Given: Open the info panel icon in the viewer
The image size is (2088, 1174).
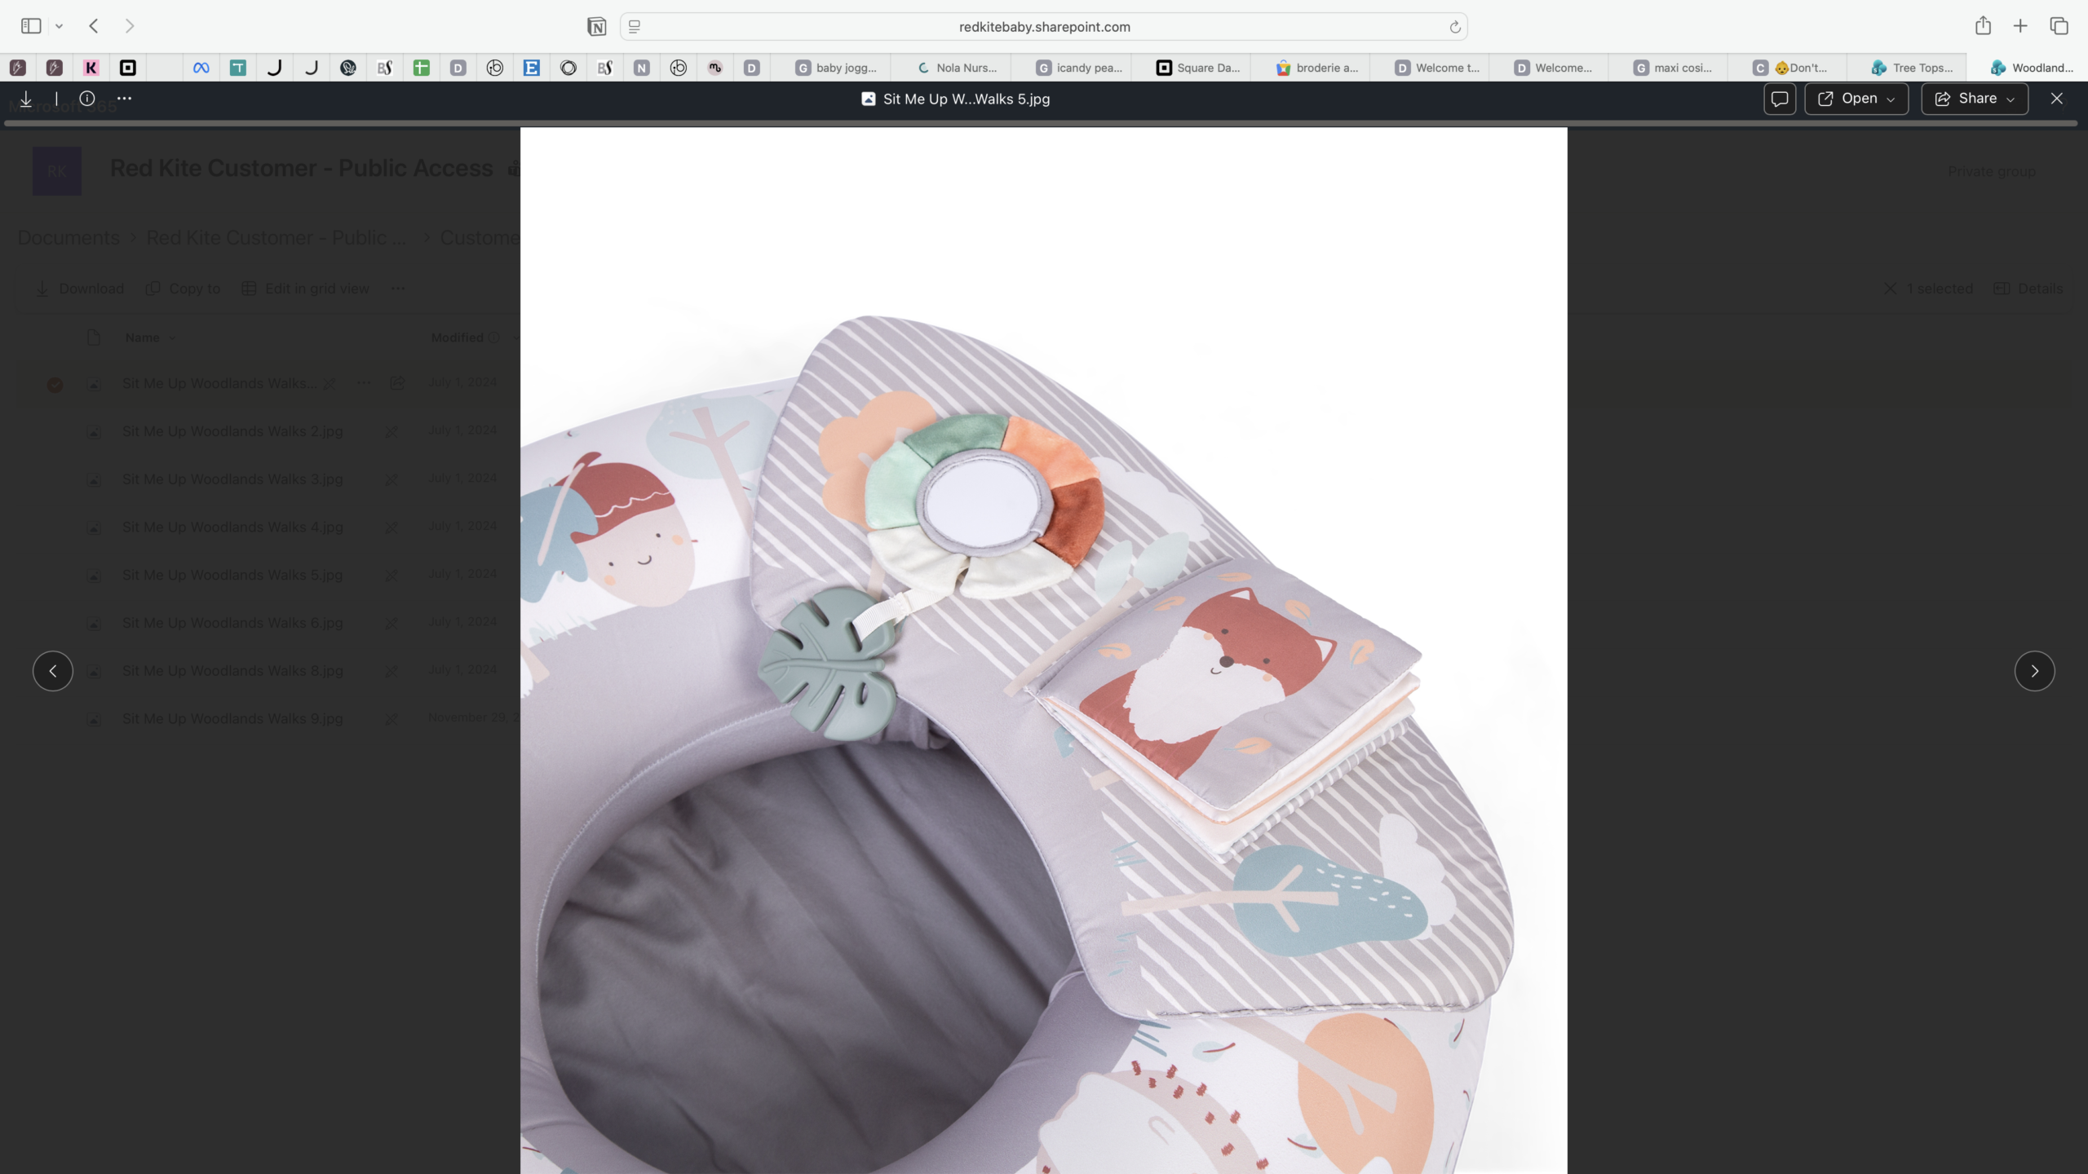Looking at the screenshot, I should (x=87, y=99).
